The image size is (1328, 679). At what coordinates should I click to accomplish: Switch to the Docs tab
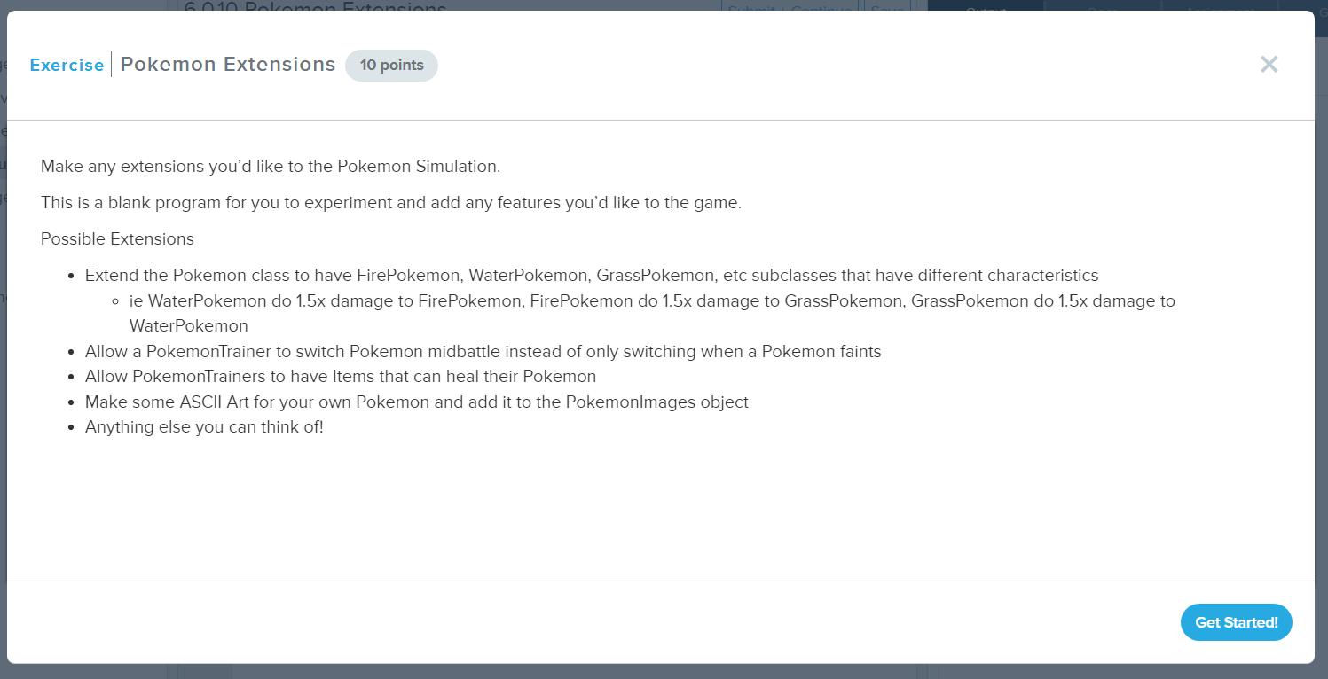pos(1103,9)
